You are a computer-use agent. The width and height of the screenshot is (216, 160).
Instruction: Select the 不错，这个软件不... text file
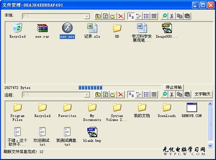click(x=17, y=137)
